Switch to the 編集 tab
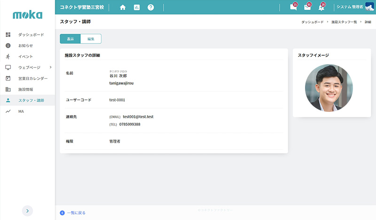This screenshot has height=220, width=376. [91, 39]
